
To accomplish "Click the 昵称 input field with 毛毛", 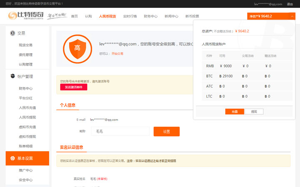I will [120, 131].
